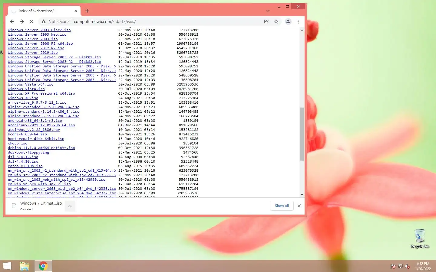
Task: Open Windows_Server_2003_Web.iso link
Action: 37,34
